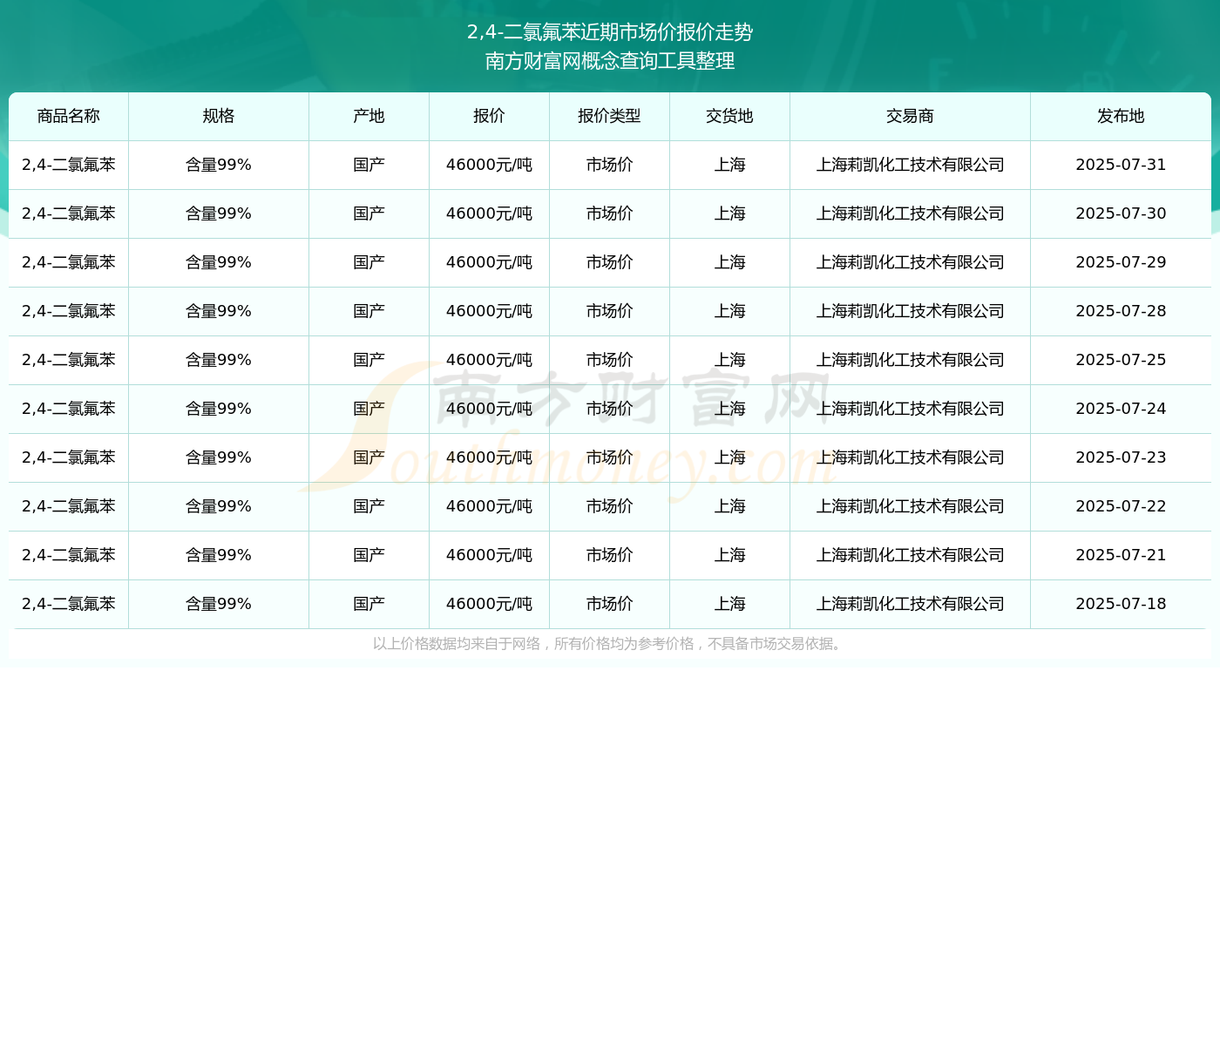Click the 2,4-二氯氟苯近期市场价报价走势 title
The width and height of the screenshot is (1220, 1050).
click(x=610, y=32)
